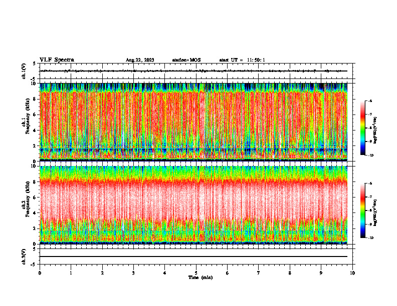Click the "5" minute tick on time axis
The width and height of the screenshot is (397, 306).
(x=196, y=273)
